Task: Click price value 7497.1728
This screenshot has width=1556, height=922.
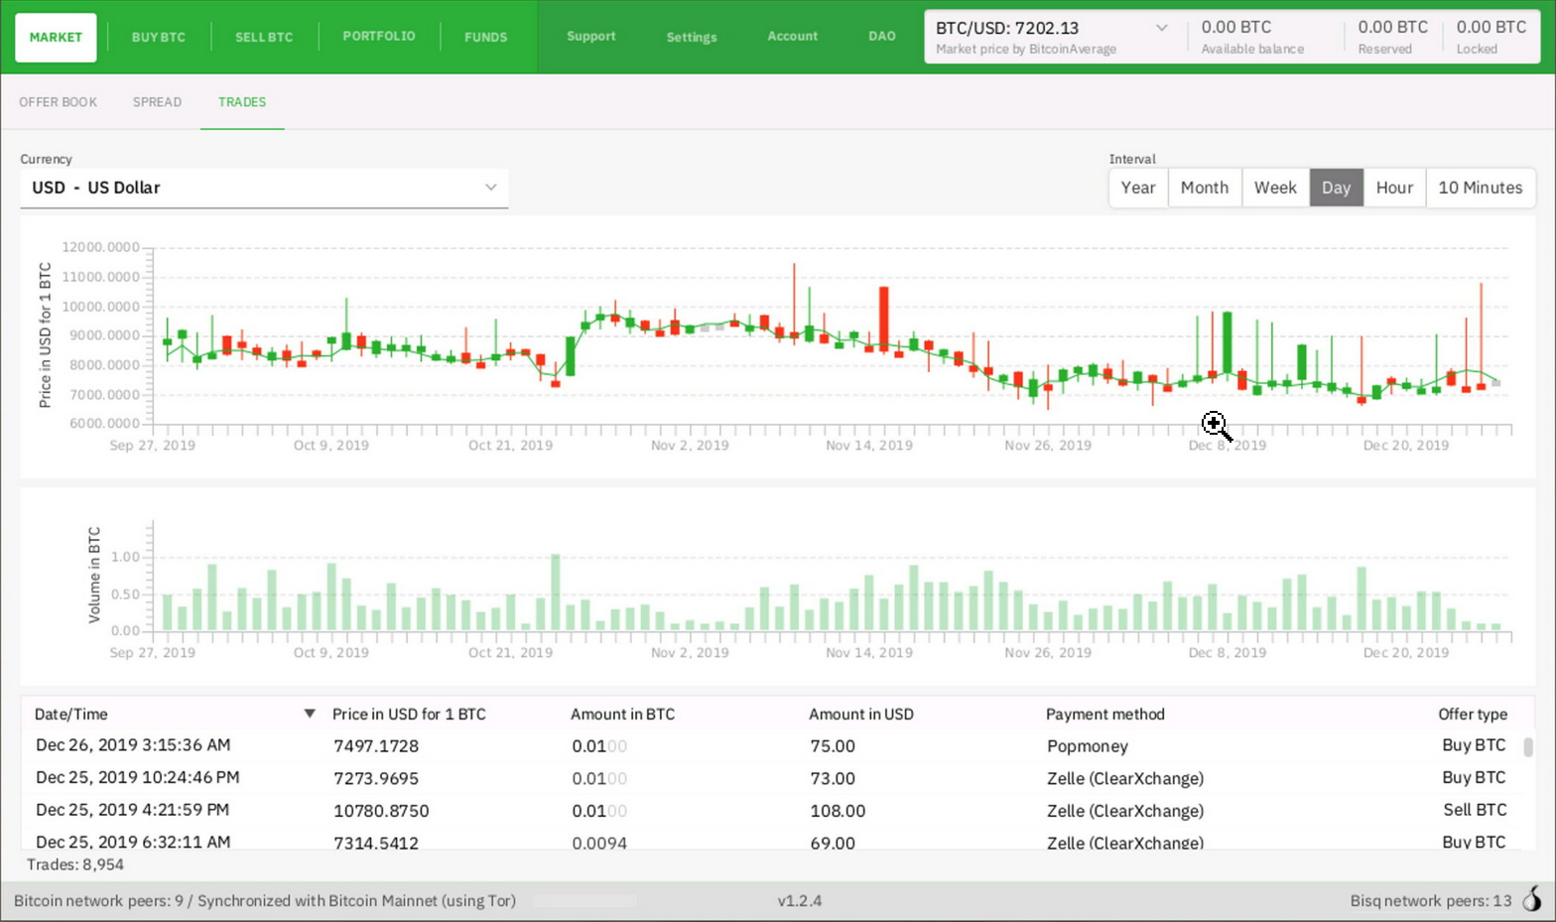Action: tap(376, 746)
